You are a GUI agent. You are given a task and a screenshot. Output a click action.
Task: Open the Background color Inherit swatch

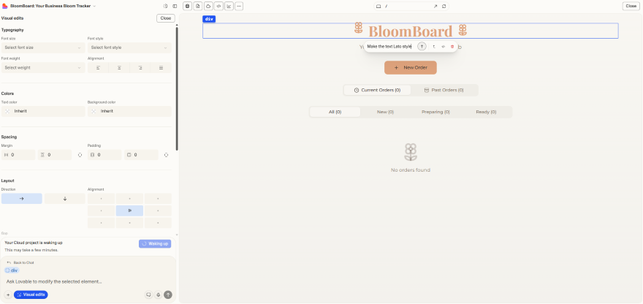[x=129, y=111]
